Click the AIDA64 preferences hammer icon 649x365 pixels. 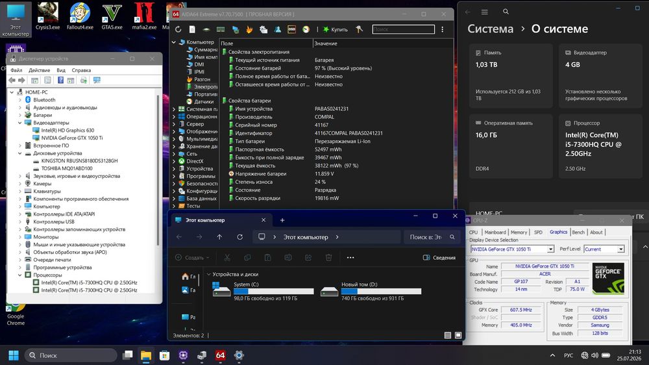(360, 29)
